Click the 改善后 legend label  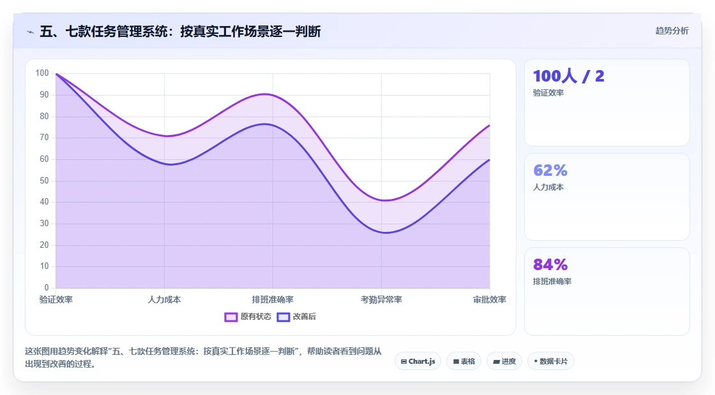(x=304, y=317)
